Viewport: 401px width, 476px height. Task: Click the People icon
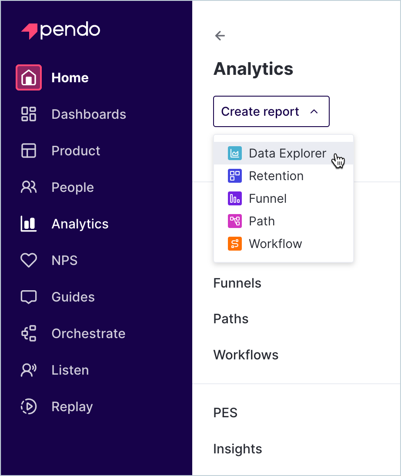(x=29, y=187)
